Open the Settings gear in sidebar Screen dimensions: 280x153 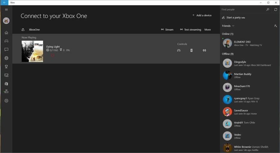click(6, 101)
